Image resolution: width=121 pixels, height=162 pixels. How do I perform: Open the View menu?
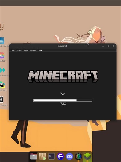(x=26, y=50)
